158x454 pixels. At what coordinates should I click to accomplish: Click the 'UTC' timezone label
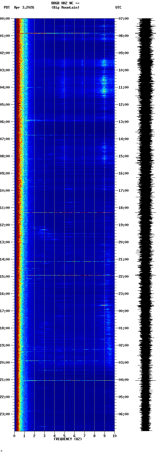coord(118,7)
